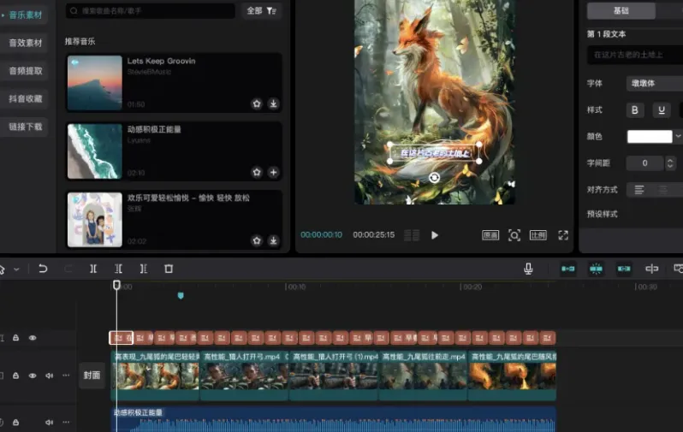Toggle visibility of the subtitle text track
683x432 pixels.
[33, 338]
